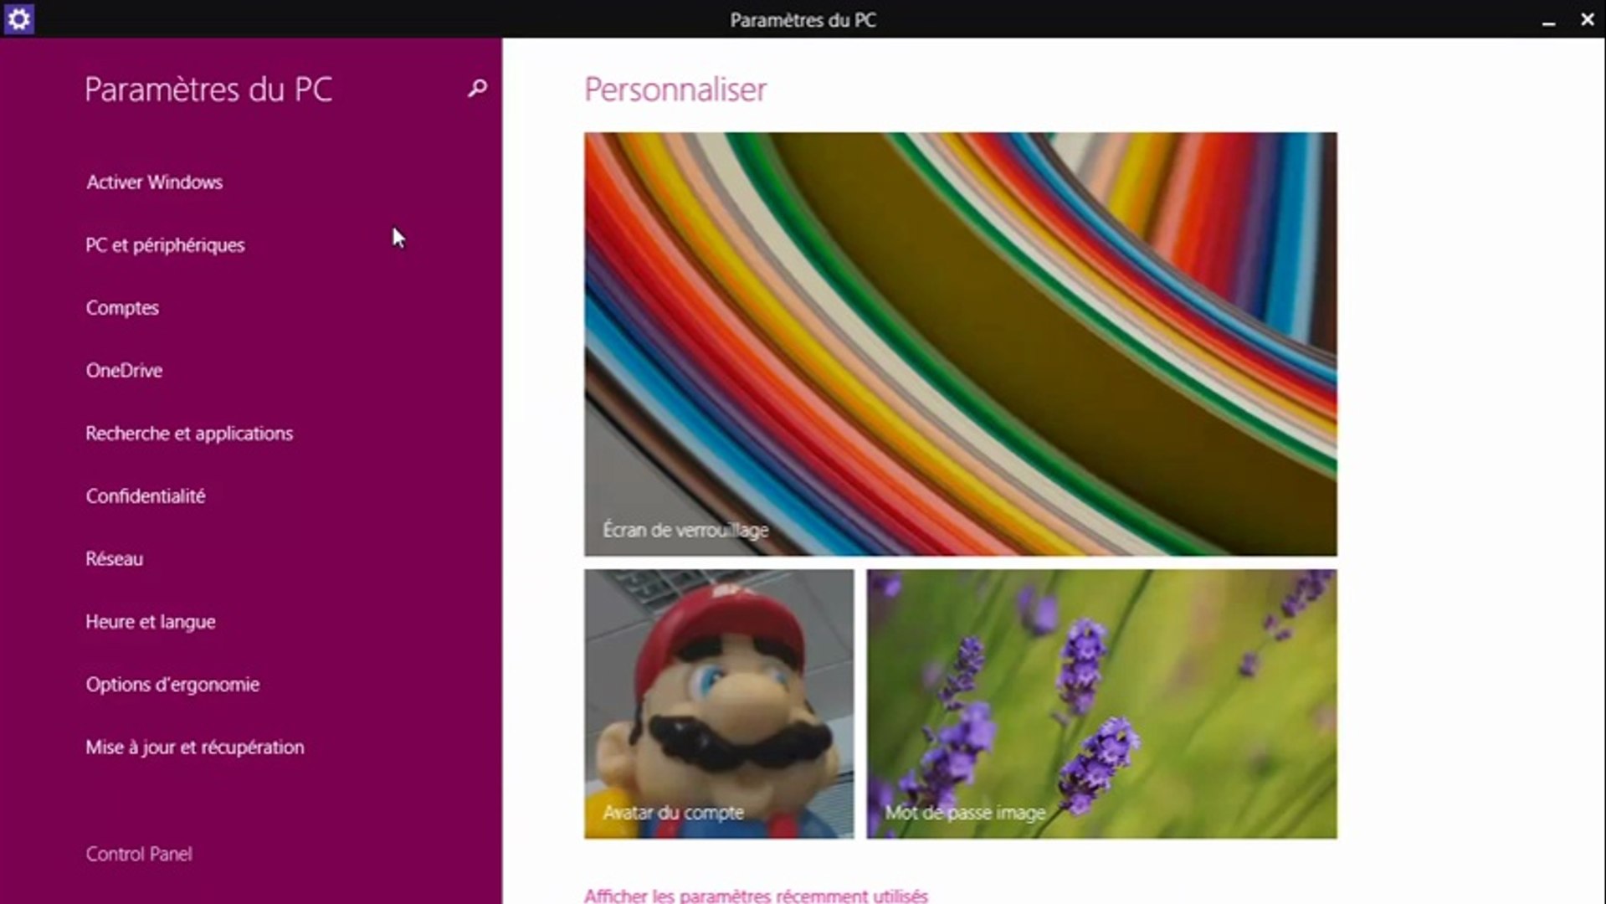
Task: Open the search magnifier icon
Action: pyautogui.click(x=477, y=88)
